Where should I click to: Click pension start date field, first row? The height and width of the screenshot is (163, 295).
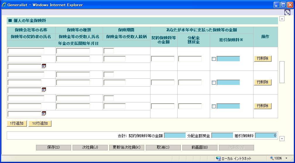tap(25, 67)
